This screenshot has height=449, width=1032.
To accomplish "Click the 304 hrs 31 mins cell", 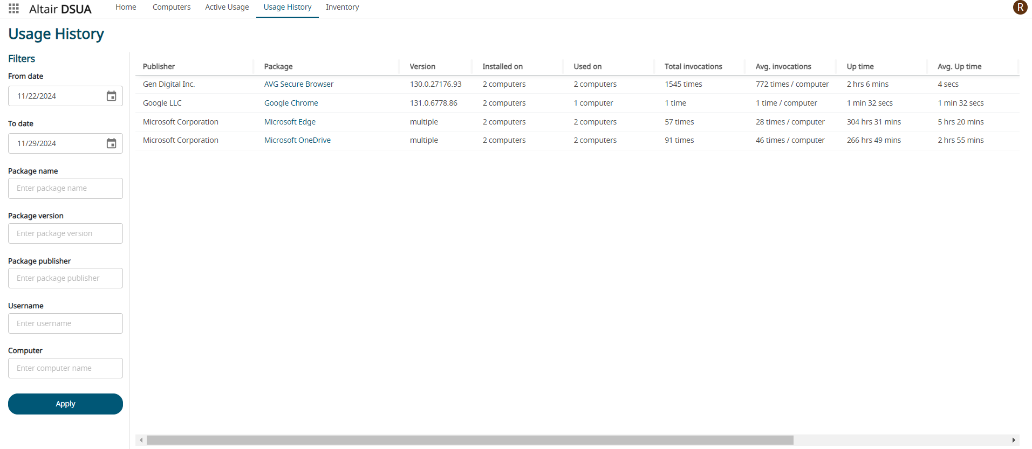I will (x=874, y=122).
